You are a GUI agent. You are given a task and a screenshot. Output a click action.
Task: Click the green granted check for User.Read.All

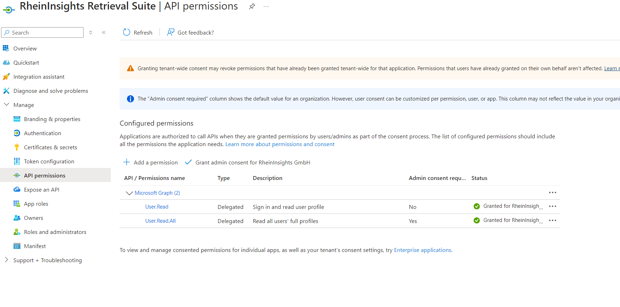pos(476,221)
